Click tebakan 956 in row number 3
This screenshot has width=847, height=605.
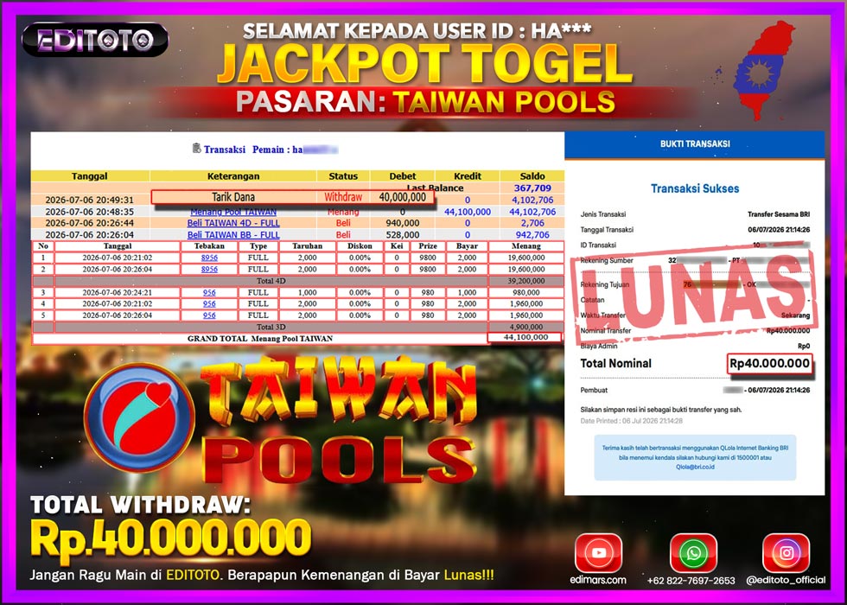coord(209,292)
